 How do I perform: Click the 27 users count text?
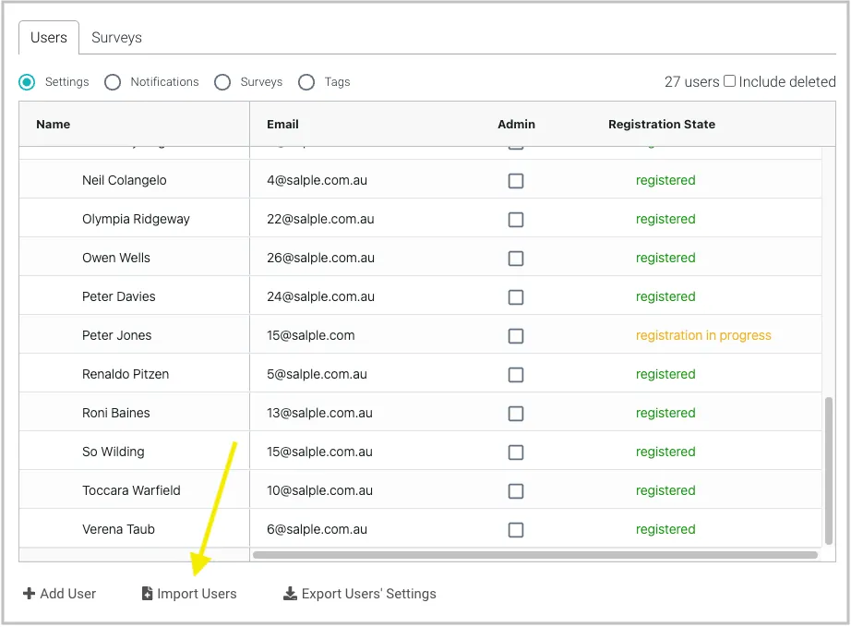pos(691,81)
